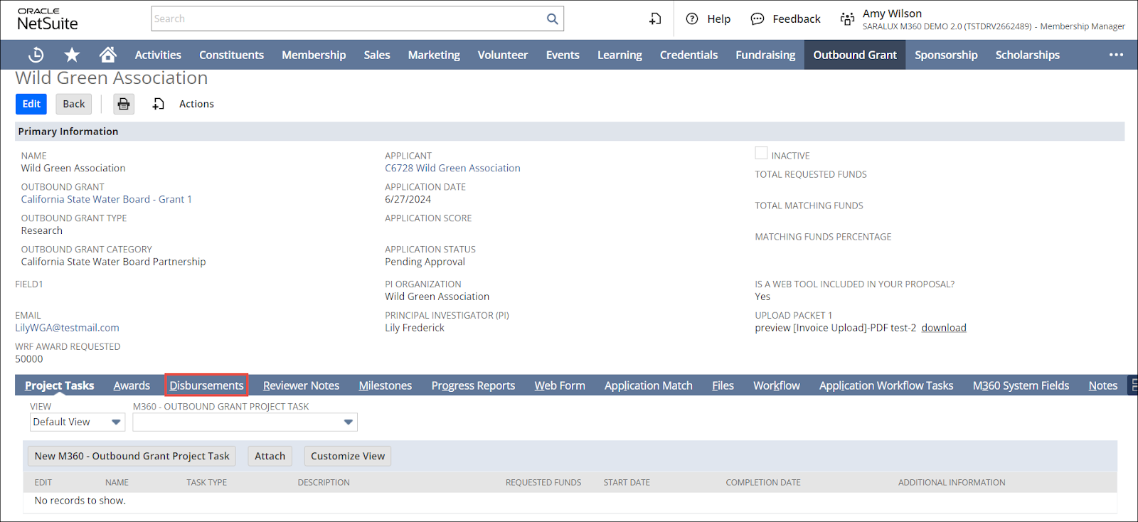Open the M360 Outbound Grant Project Task dropdown
The width and height of the screenshot is (1138, 522).
click(245, 422)
